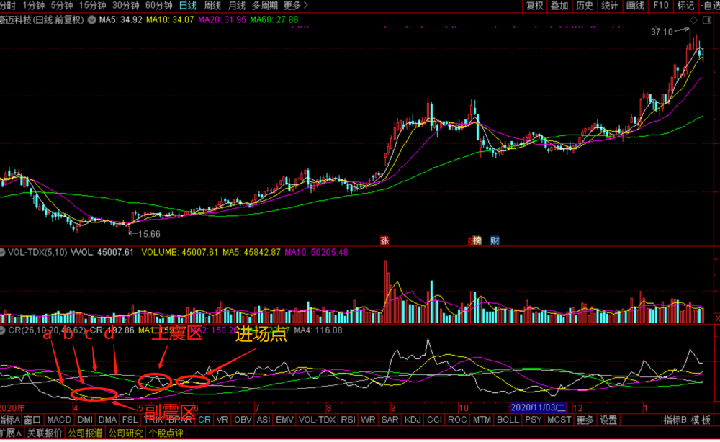Select the MACD indicator tab

(59, 420)
